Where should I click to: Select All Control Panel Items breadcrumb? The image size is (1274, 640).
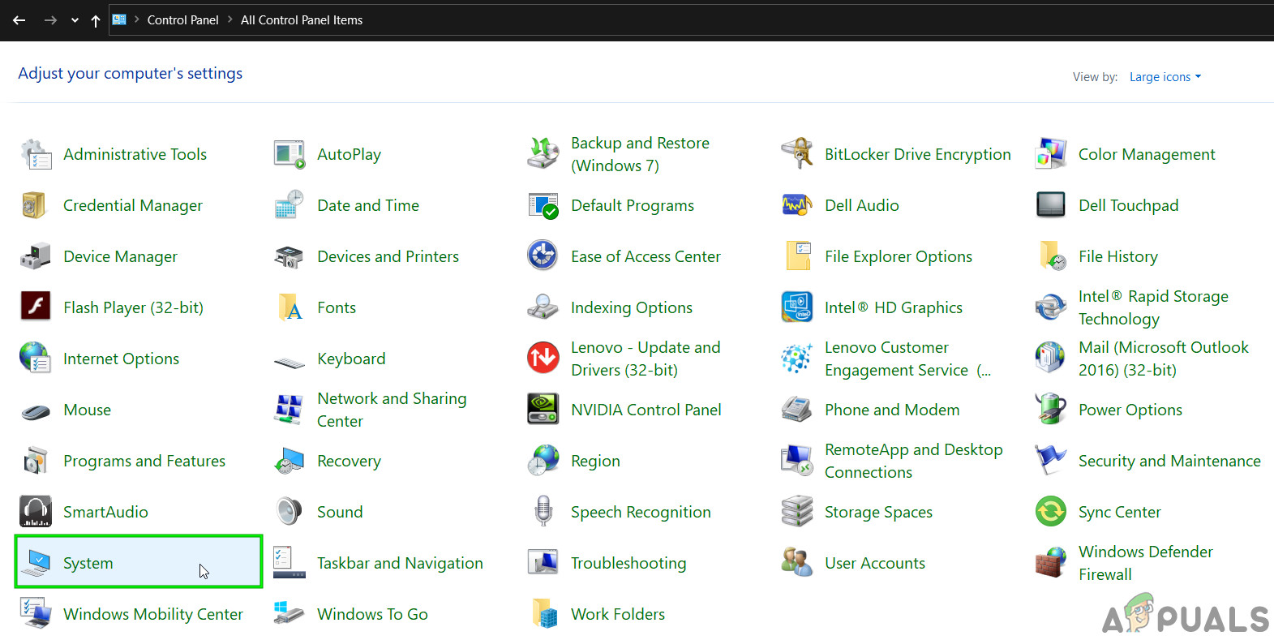[x=301, y=20]
